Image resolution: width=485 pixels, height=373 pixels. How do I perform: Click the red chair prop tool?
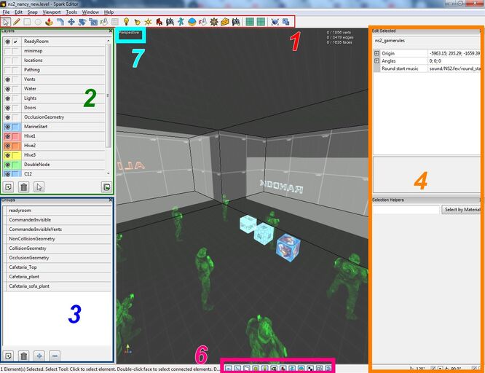pos(159,22)
